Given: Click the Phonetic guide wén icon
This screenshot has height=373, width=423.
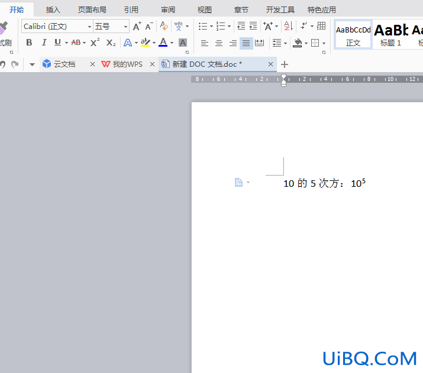Looking at the screenshot, I should click(x=178, y=26).
